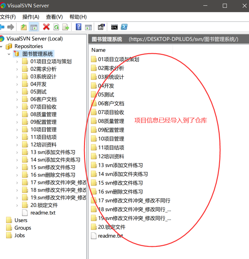
Task: Open Help with the question mark icon
Action: (79, 27)
